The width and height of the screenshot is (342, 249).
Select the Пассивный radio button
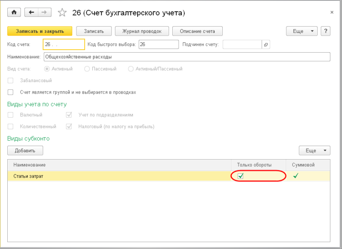coord(87,69)
